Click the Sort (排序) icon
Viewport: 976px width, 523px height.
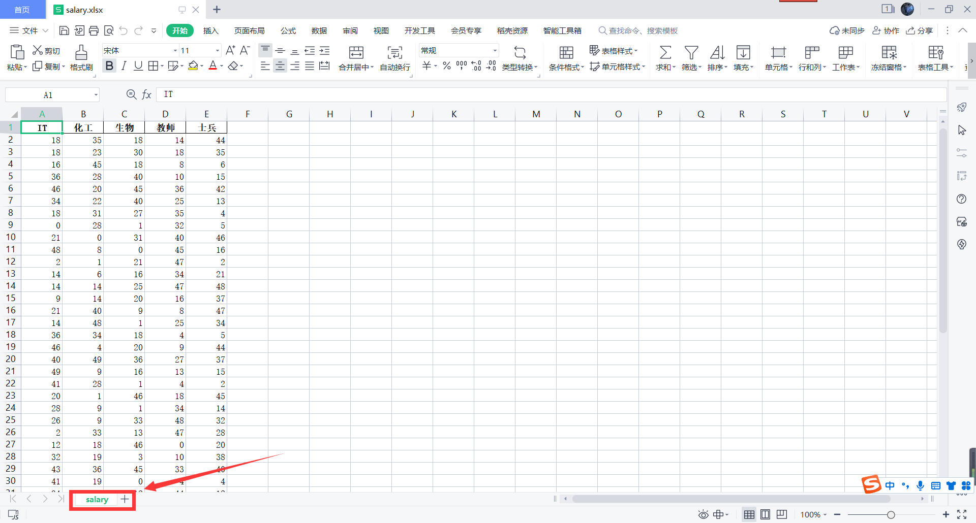pos(717,52)
